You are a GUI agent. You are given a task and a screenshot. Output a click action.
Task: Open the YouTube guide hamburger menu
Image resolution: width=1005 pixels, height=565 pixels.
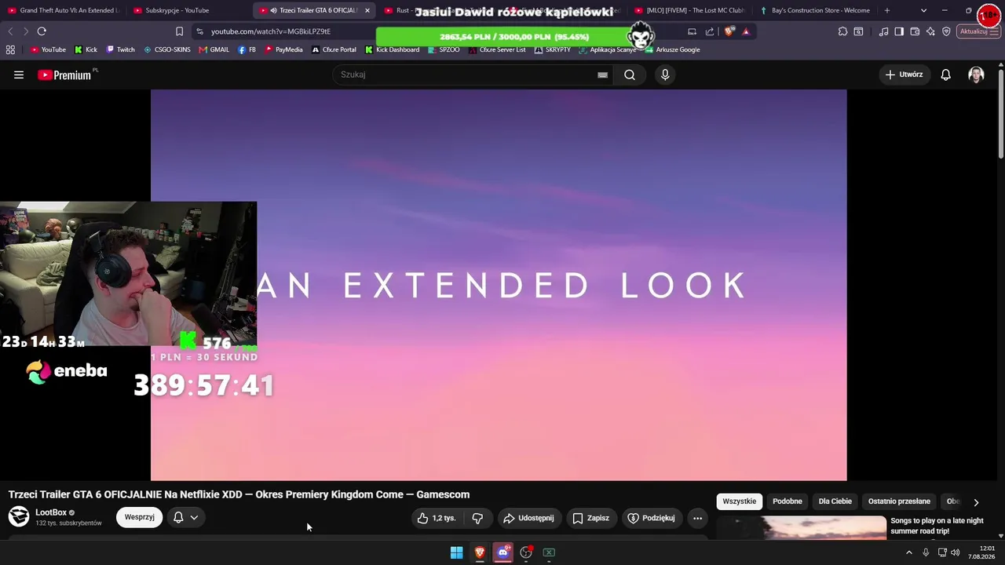coord(19,75)
